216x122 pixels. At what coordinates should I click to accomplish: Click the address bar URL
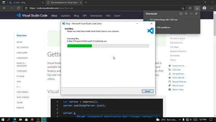pyautogui.click(x=51, y=8)
